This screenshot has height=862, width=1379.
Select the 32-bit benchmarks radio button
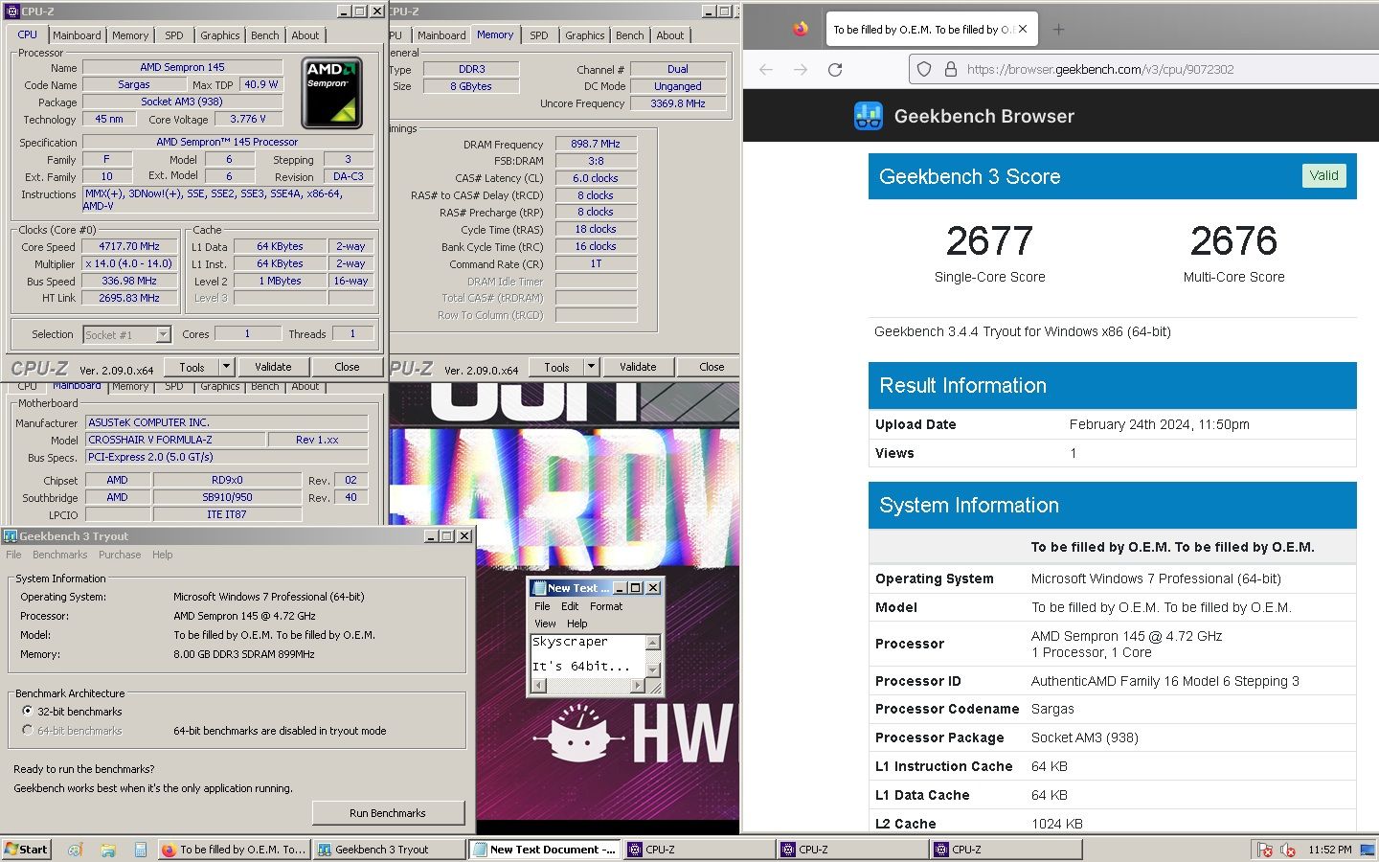click(x=28, y=712)
